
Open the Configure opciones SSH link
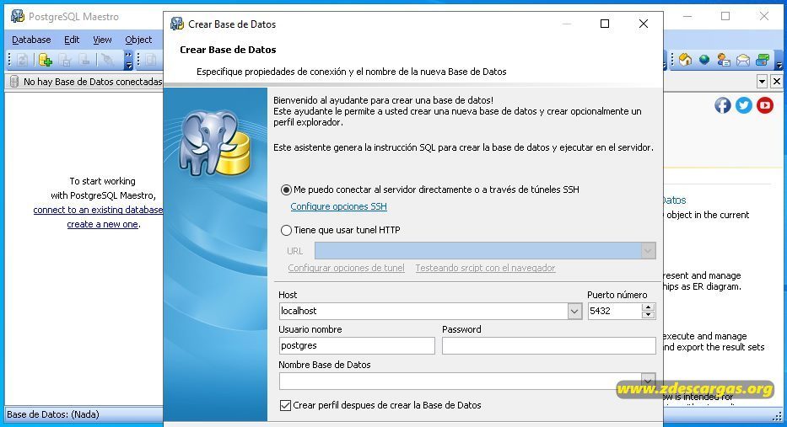click(x=338, y=206)
